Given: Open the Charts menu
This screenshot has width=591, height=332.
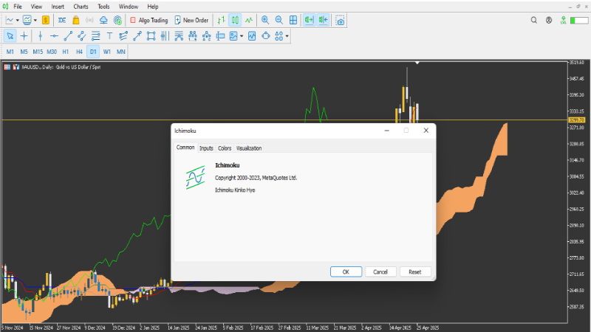Looking at the screenshot, I should (81, 7).
